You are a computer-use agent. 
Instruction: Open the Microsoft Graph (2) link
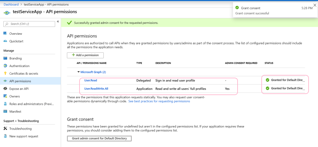pos(93,72)
